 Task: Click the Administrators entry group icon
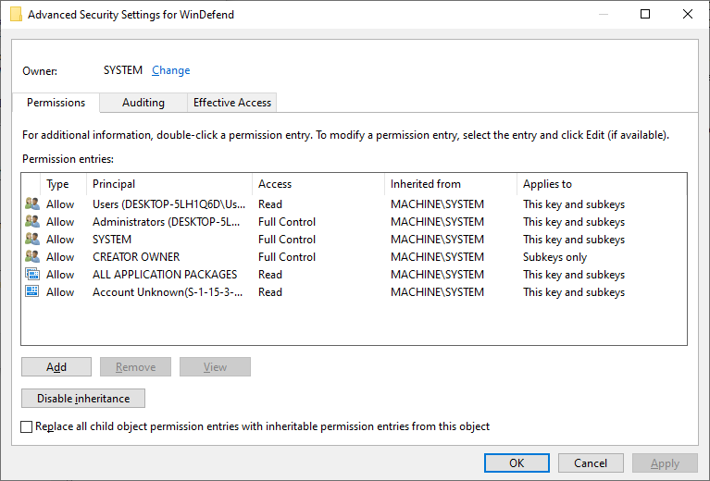32,222
